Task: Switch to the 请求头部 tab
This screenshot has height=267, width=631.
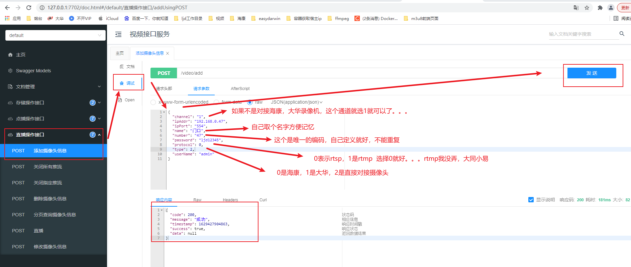Action: pyautogui.click(x=164, y=89)
